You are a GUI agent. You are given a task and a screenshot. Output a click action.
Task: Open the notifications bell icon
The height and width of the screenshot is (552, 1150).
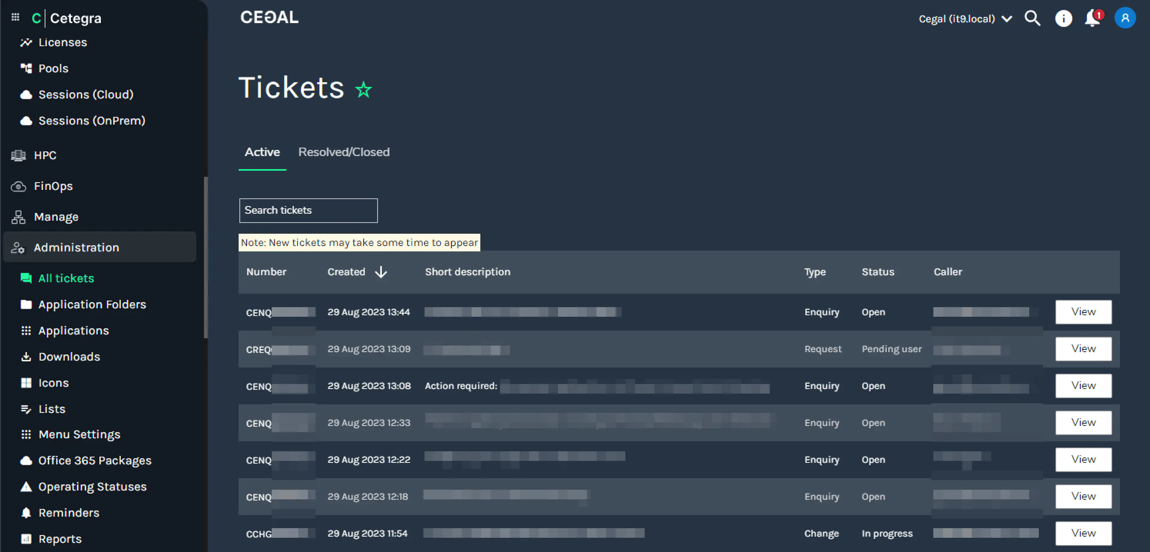coord(1092,18)
